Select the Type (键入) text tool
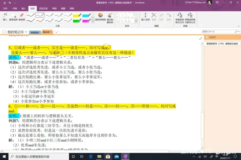Viewport: 241px width, 160px height. pyautogui.click(x=5, y=17)
